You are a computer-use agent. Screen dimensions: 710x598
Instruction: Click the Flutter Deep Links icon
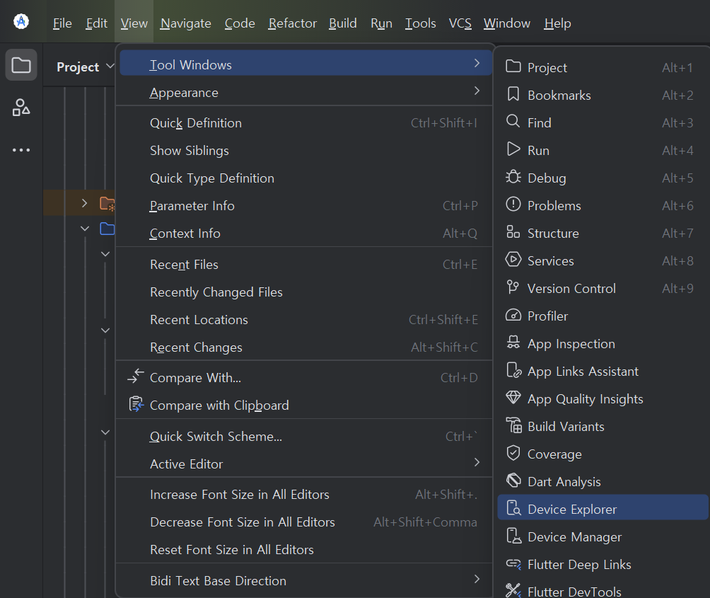(513, 563)
